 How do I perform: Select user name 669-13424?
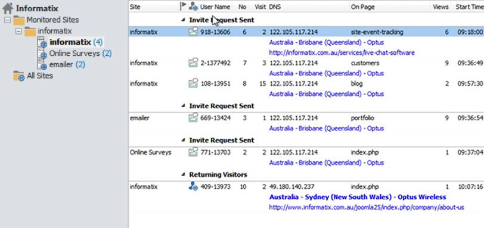[215, 118]
